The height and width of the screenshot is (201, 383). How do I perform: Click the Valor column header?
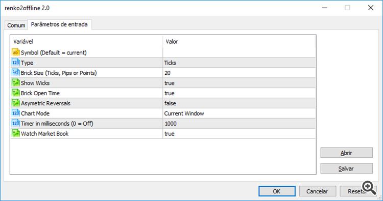pos(239,42)
